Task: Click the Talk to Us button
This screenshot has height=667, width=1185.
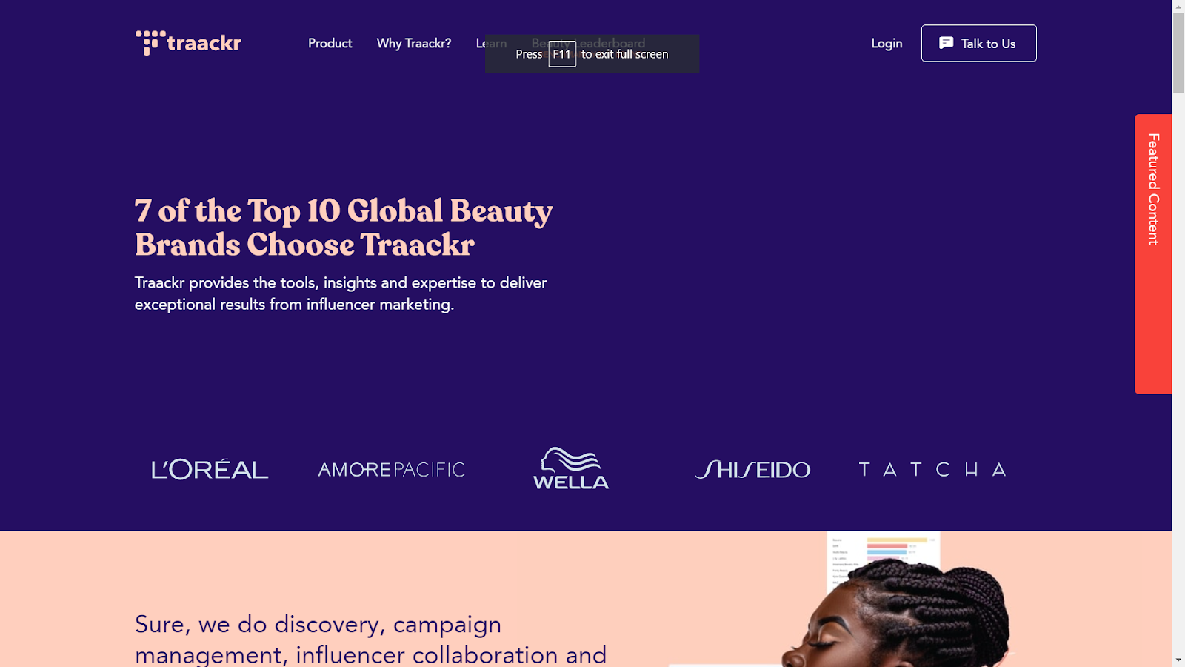Action: [x=978, y=43]
